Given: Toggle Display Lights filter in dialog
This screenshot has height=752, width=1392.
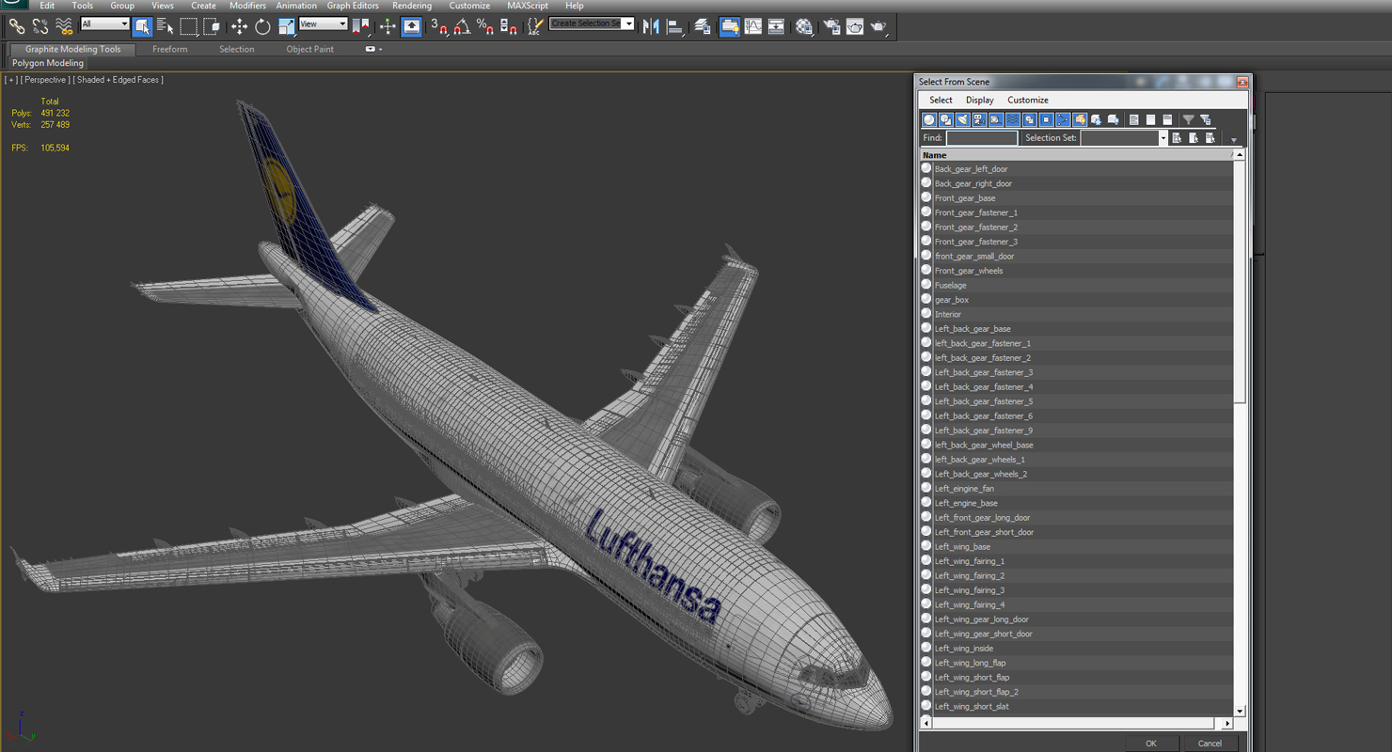Looking at the screenshot, I should click(963, 119).
